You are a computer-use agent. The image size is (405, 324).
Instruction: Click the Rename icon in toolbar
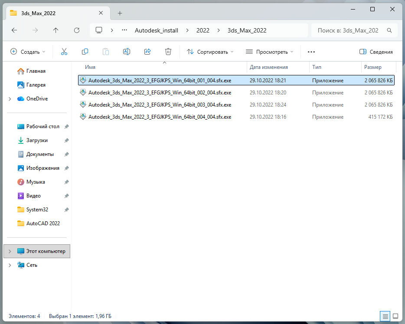tap(127, 52)
